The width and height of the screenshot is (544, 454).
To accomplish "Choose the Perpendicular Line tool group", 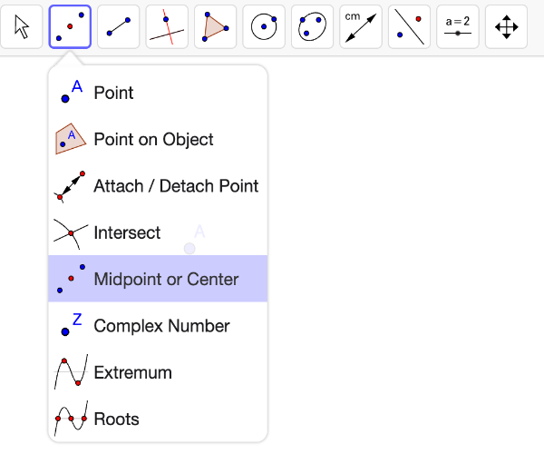I will [167, 26].
